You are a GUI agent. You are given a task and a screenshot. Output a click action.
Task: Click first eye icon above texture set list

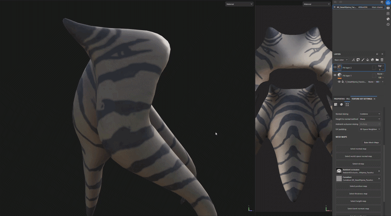coord(335,2)
